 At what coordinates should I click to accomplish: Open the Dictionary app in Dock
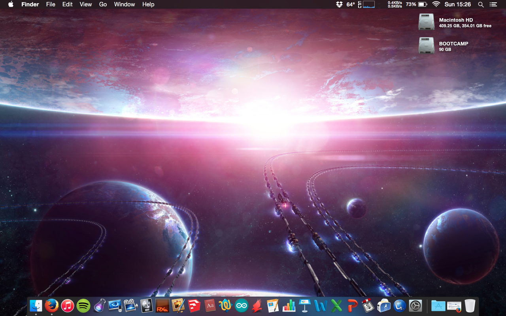point(210,305)
